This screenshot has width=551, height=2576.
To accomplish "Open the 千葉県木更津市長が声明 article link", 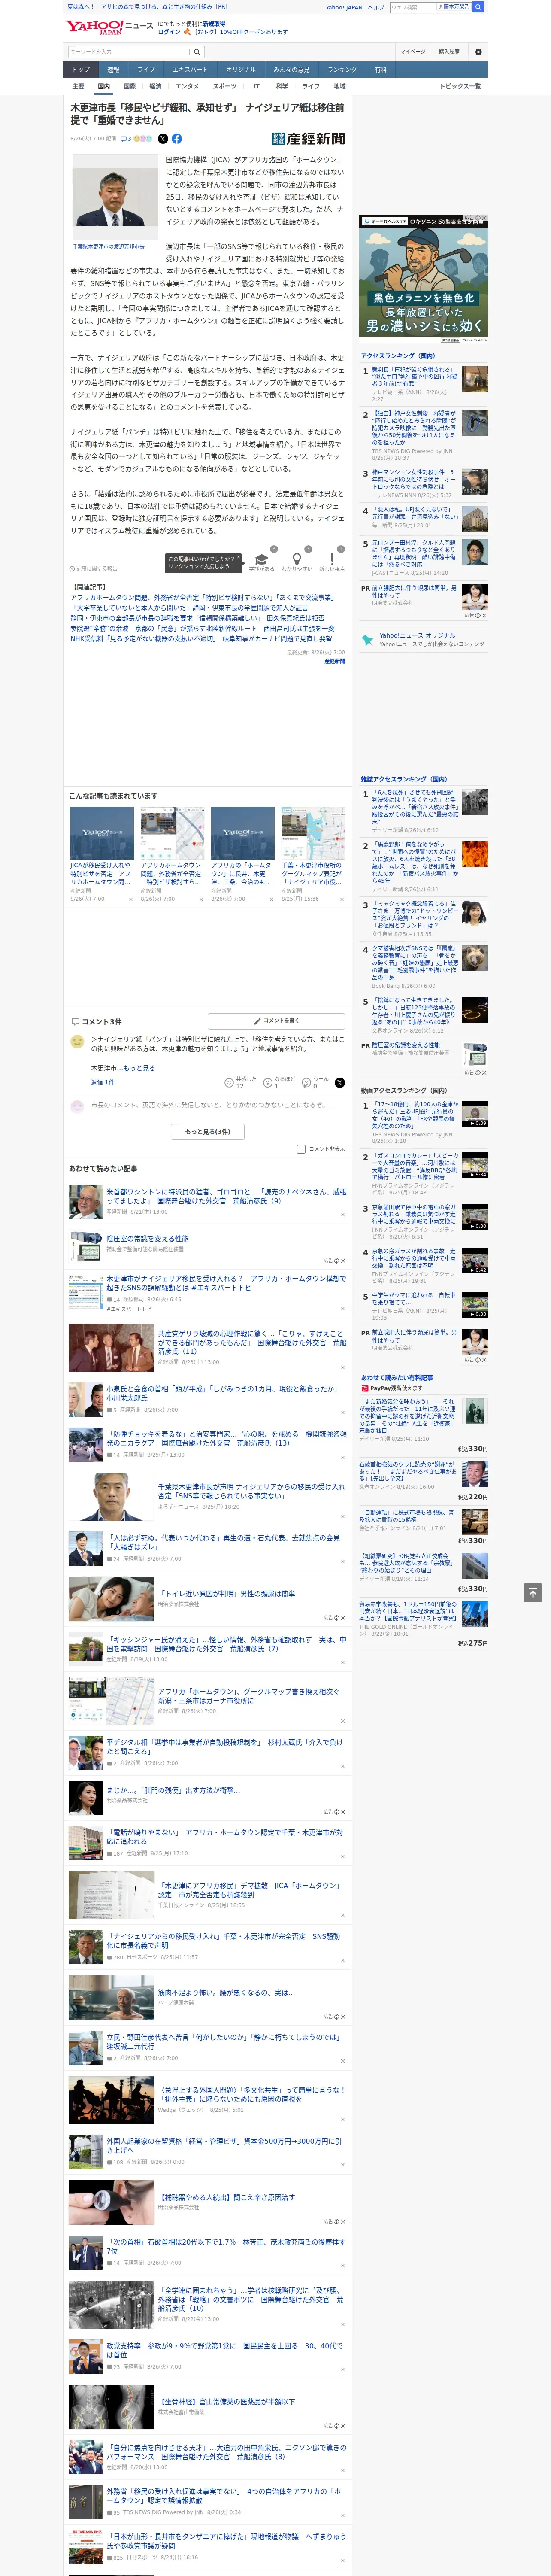I will [251, 1491].
